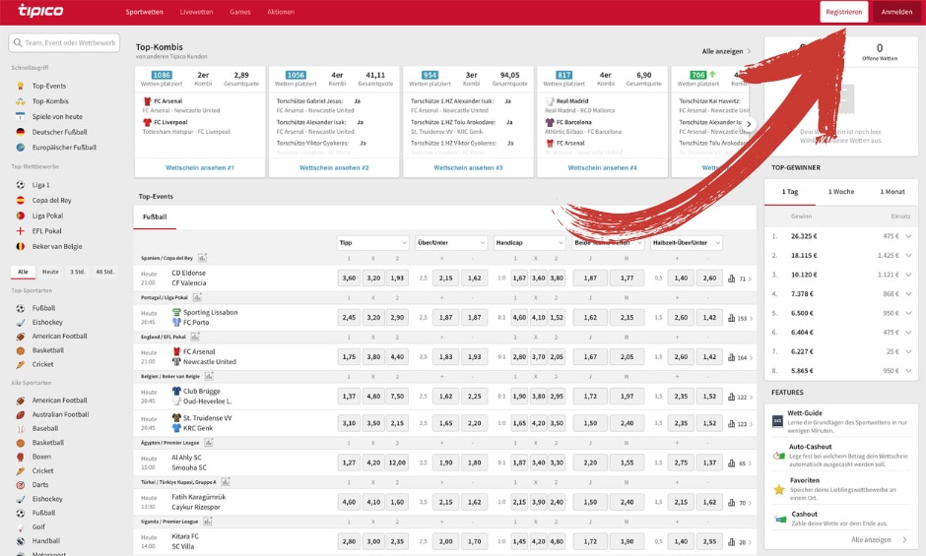Select the 3 Std. time filter
926x556 pixels.
pyautogui.click(x=78, y=272)
